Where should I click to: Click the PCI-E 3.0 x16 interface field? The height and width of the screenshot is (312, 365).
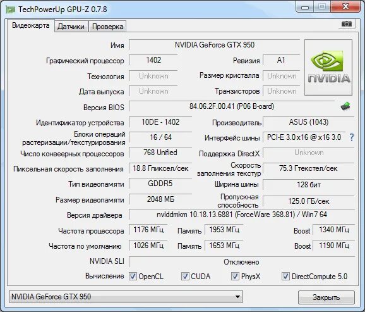tap(304, 137)
